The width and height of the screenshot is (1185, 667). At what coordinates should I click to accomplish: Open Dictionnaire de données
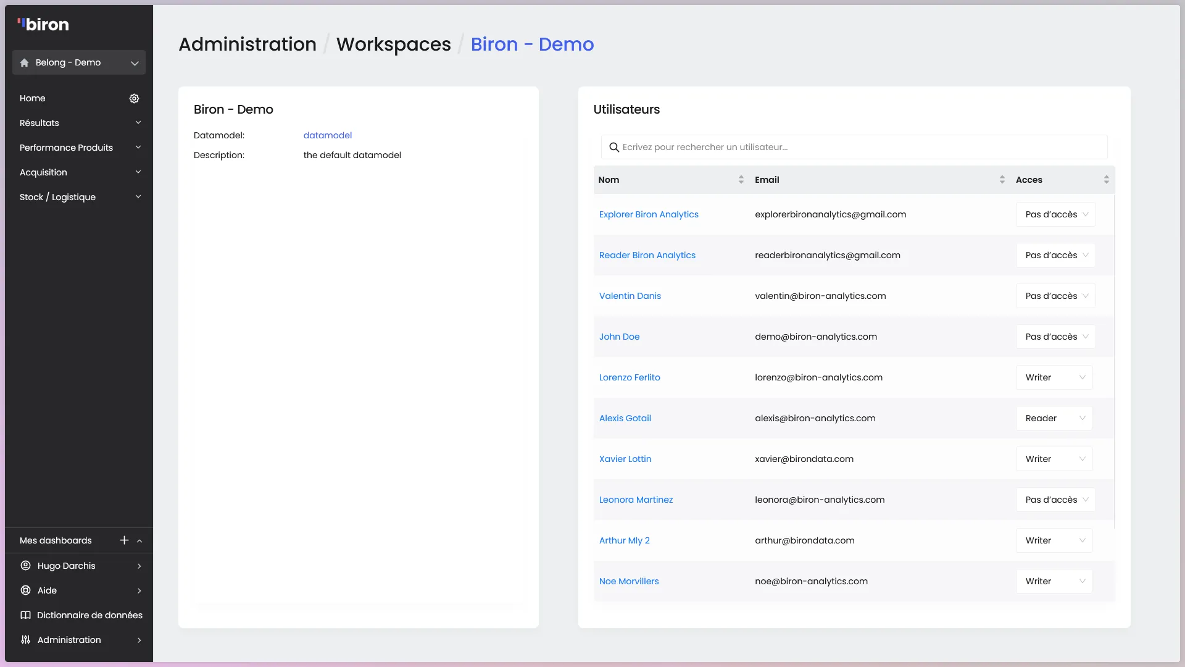point(80,615)
